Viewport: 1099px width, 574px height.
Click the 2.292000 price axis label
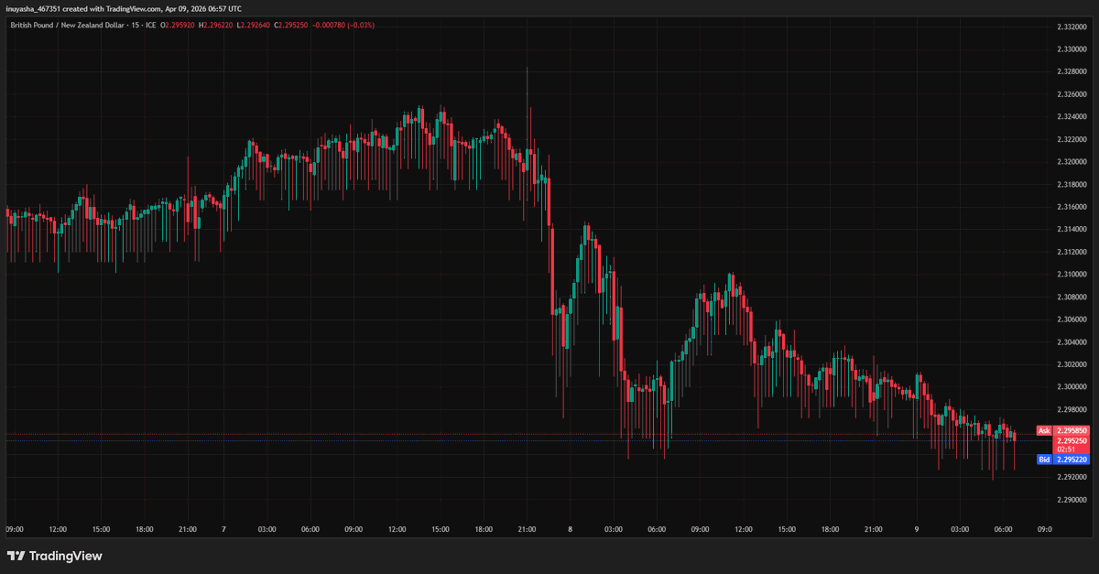click(x=1071, y=477)
